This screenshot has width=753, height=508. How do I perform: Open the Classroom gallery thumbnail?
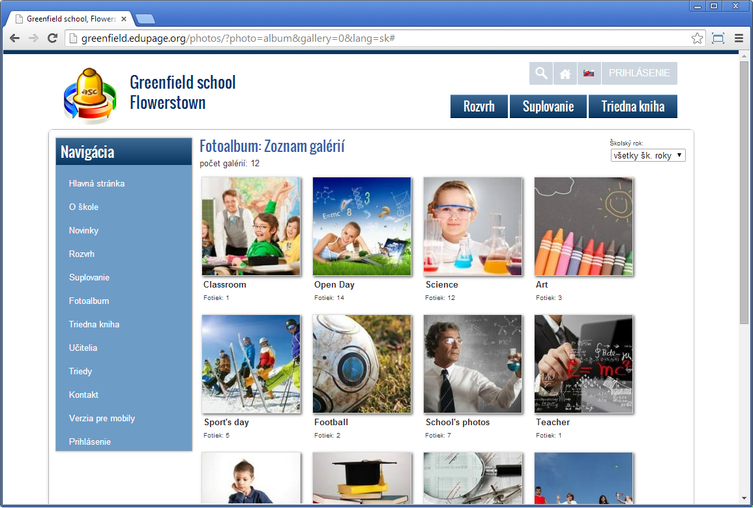pyautogui.click(x=251, y=226)
